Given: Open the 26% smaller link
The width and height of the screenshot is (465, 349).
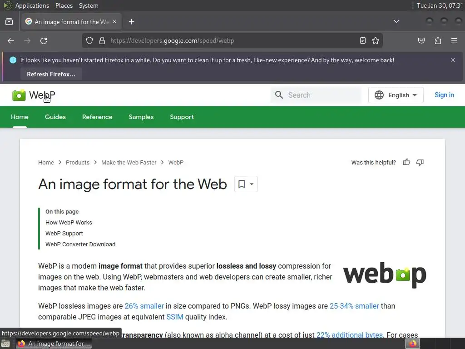Looking at the screenshot, I should tap(144, 306).
